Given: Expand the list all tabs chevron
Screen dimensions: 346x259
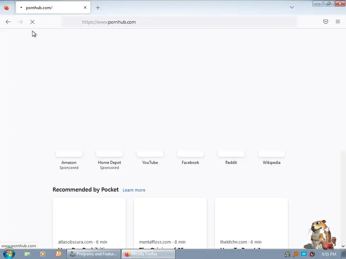Looking at the screenshot, I should tap(292, 7).
